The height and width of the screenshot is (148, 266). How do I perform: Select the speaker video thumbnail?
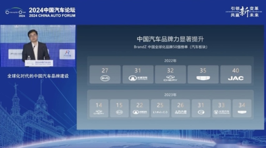(x=38, y=46)
